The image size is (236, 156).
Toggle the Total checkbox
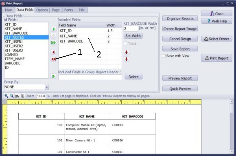(x=125, y=44)
